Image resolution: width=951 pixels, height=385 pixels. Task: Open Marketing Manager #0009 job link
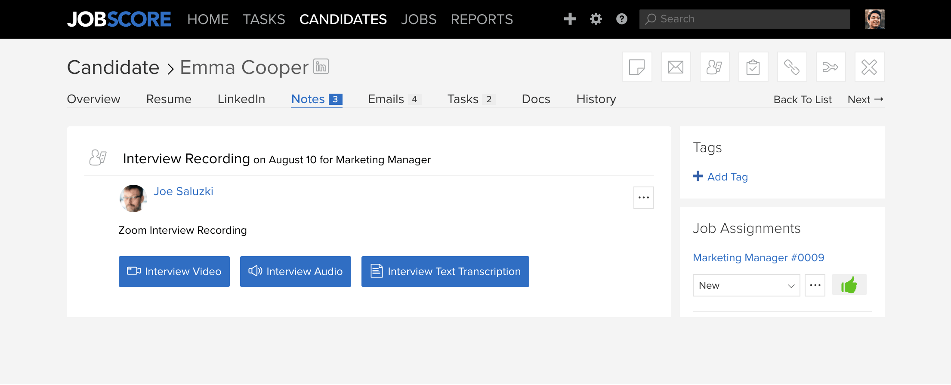(759, 257)
